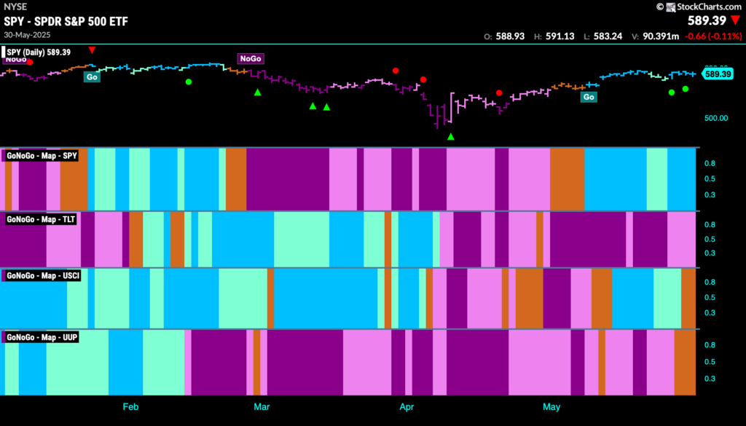Click the Mar label on the date axis
746x426 pixels.
(x=262, y=407)
